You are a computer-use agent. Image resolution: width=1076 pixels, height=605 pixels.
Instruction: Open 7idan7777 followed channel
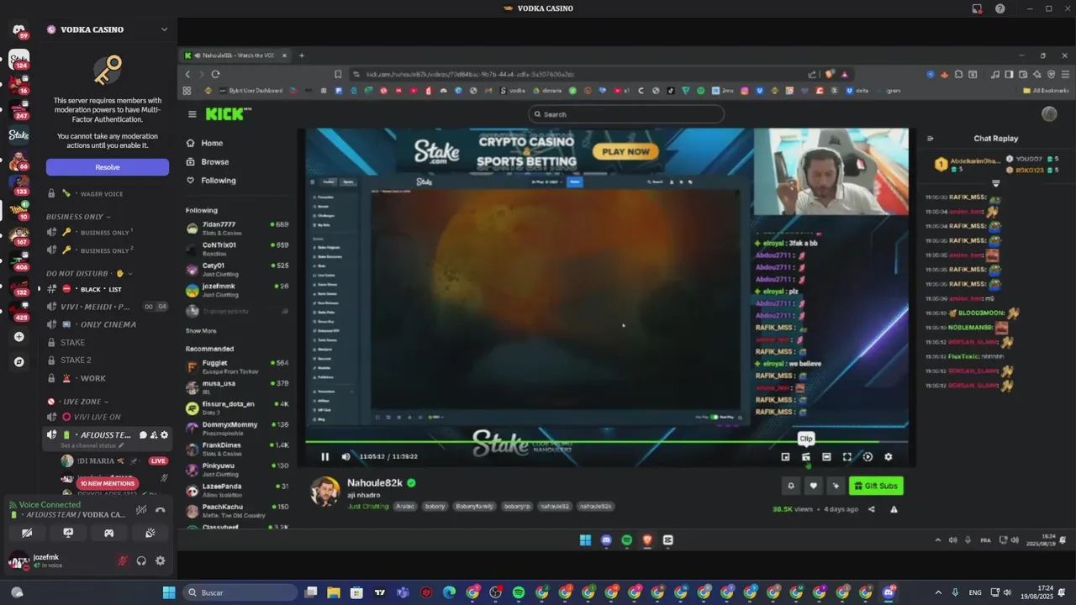[237, 227]
